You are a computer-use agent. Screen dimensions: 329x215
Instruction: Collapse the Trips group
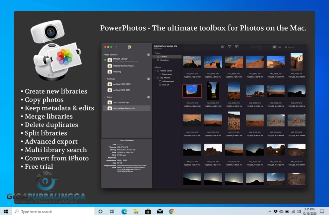click(105, 97)
